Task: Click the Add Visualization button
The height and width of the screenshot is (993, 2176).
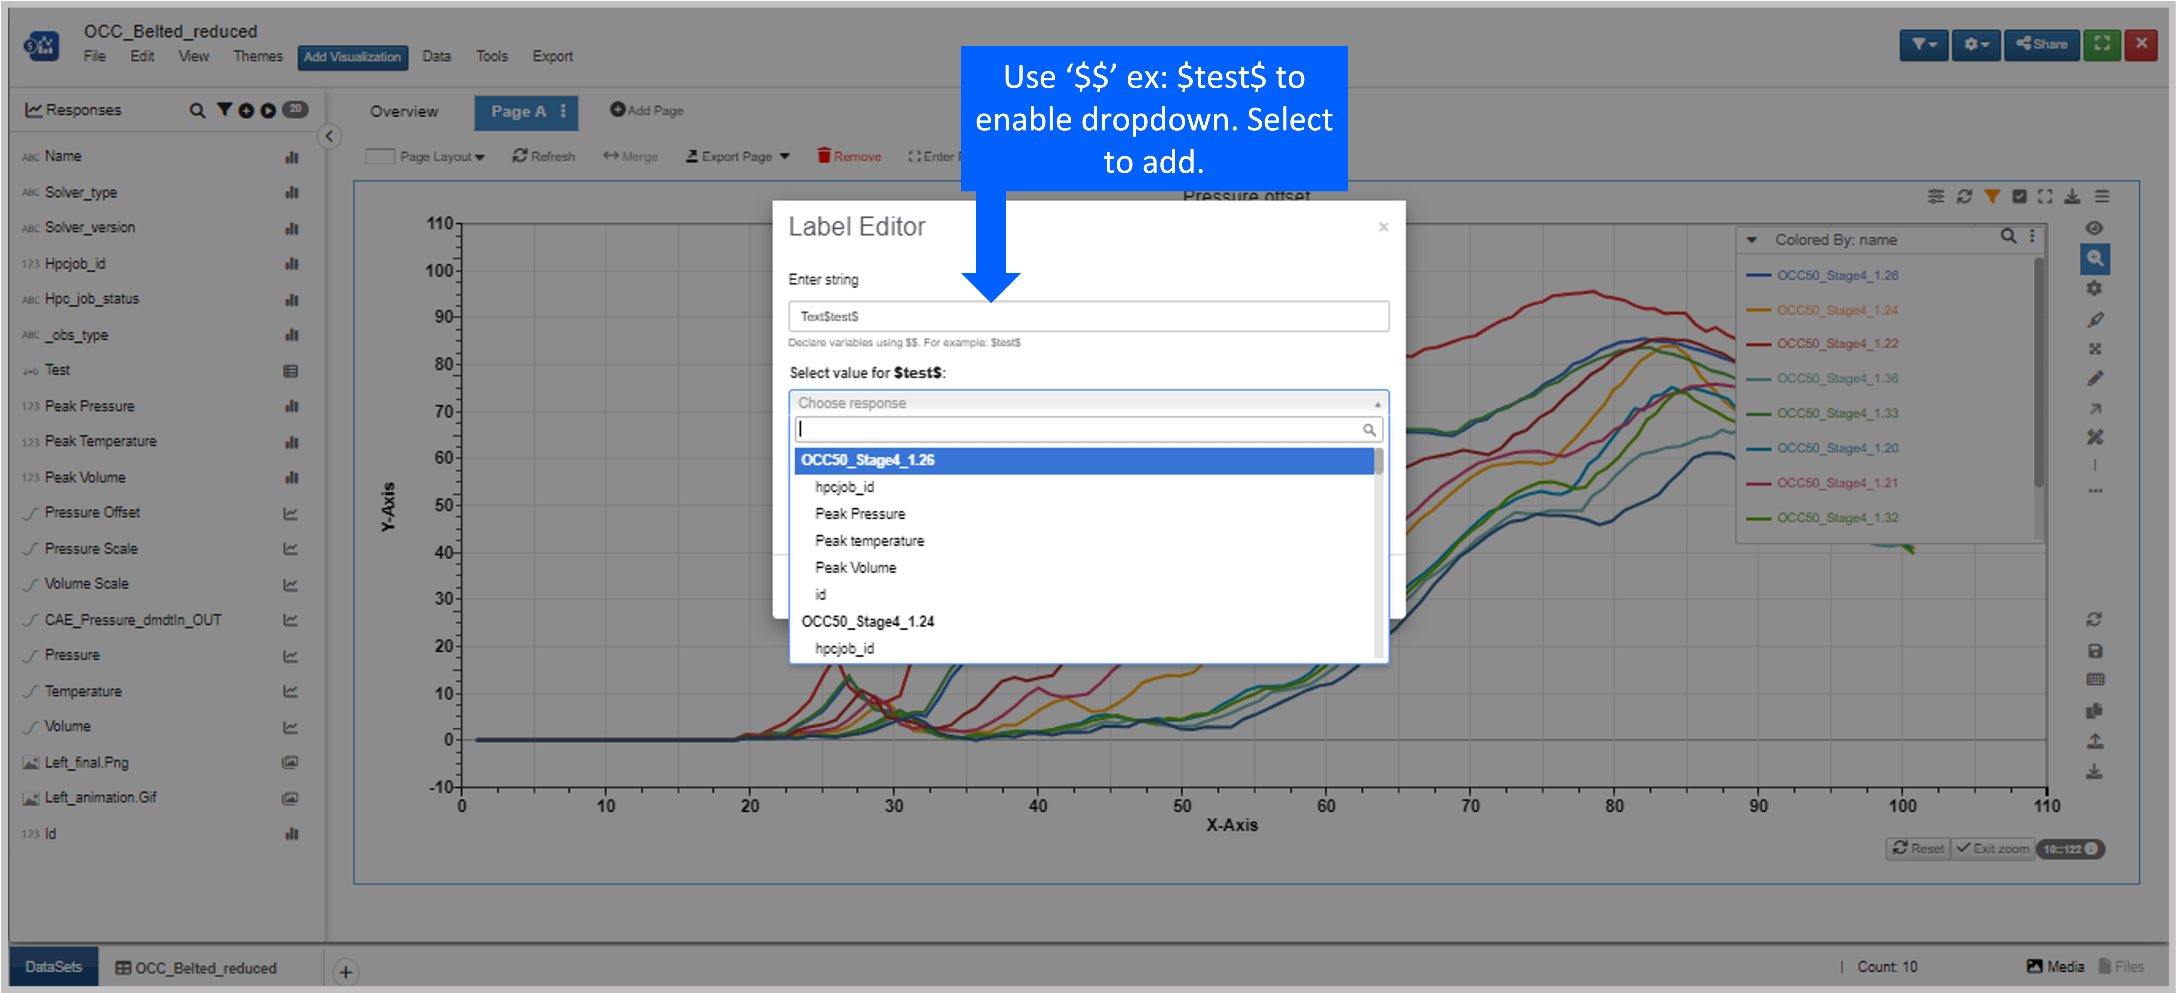Action: (x=352, y=57)
